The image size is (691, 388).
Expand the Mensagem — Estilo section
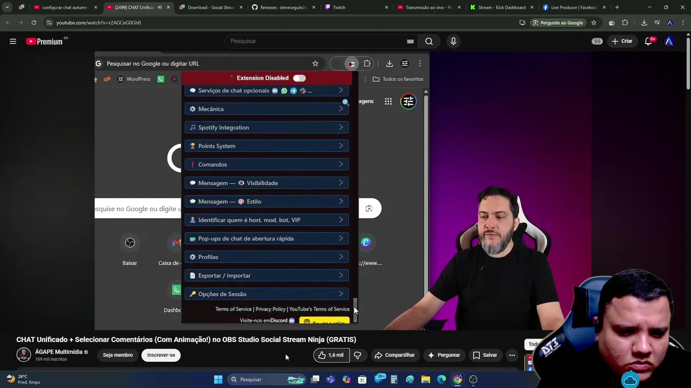click(x=267, y=202)
